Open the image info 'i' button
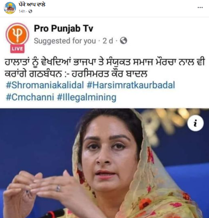Viewport: 209px width, 218px height. (196, 123)
